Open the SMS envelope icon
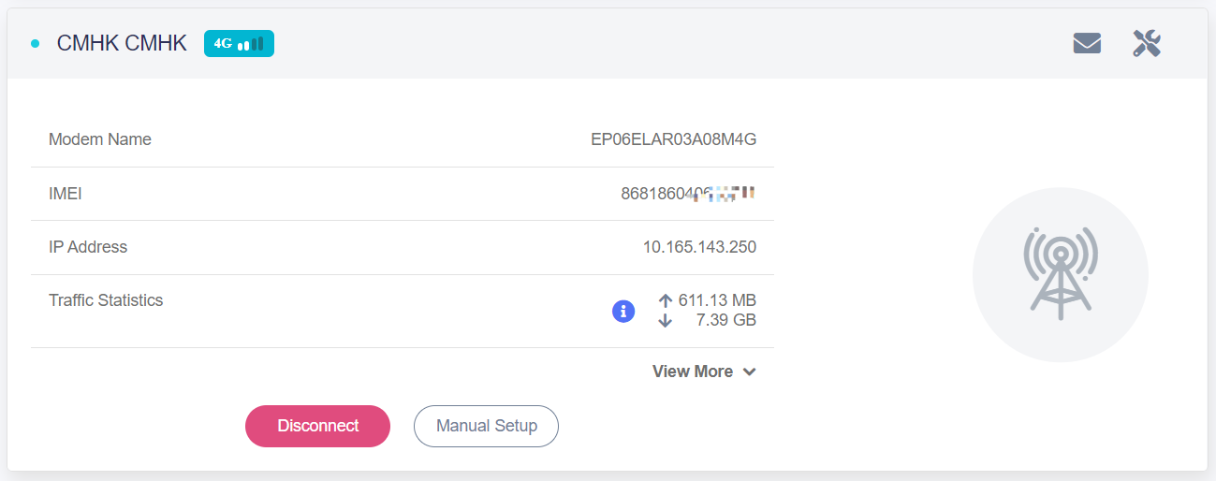The width and height of the screenshot is (1216, 481). [x=1087, y=43]
